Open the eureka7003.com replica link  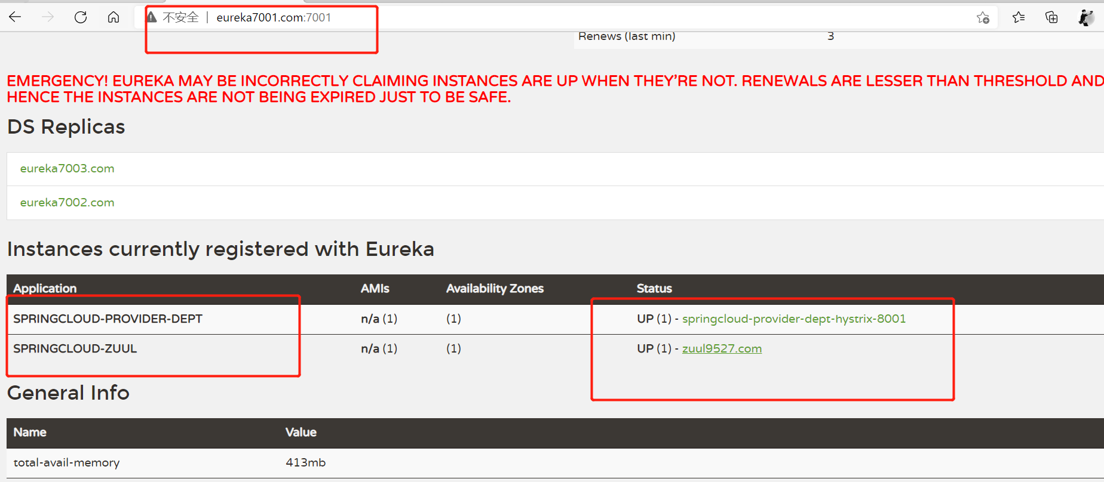click(x=67, y=169)
